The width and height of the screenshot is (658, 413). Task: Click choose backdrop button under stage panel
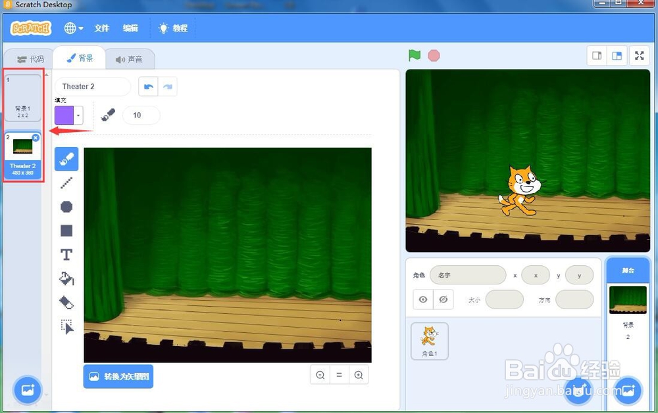click(628, 391)
